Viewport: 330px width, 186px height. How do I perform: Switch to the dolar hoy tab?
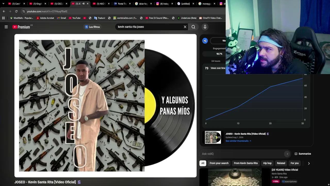pos(144,4)
